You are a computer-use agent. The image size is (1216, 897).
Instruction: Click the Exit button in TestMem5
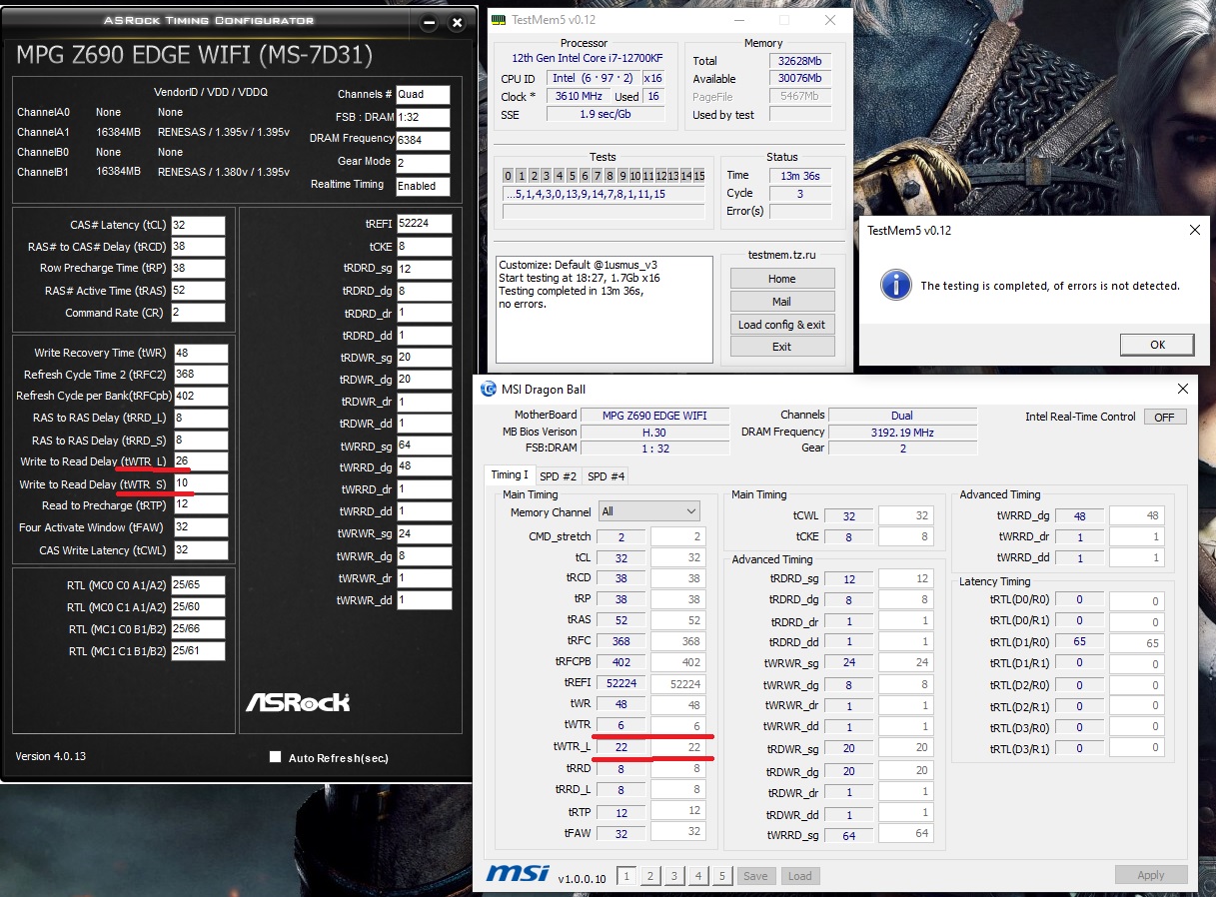[x=781, y=347]
